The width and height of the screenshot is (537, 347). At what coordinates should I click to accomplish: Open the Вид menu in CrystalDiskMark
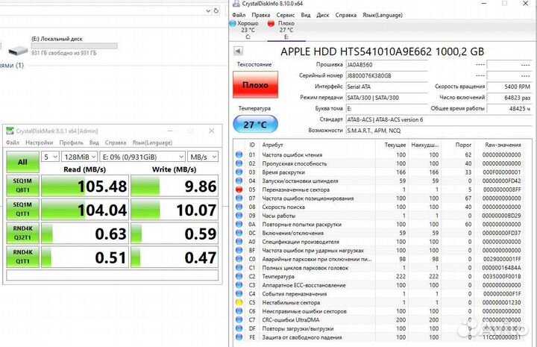click(94, 143)
